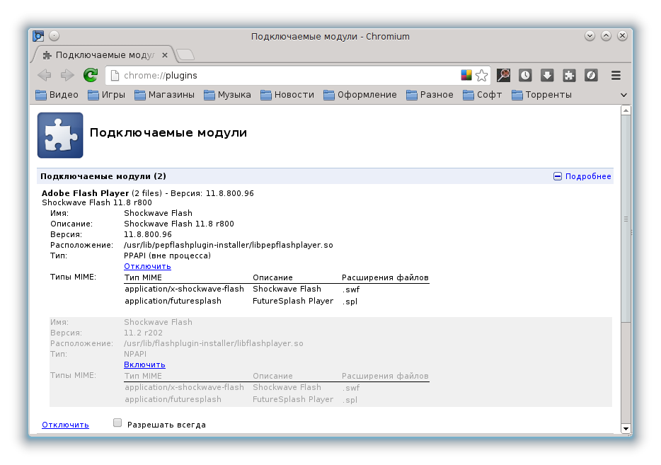Maximize the Chromium window
Viewport: 661px width, 465px height.
click(x=607, y=36)
